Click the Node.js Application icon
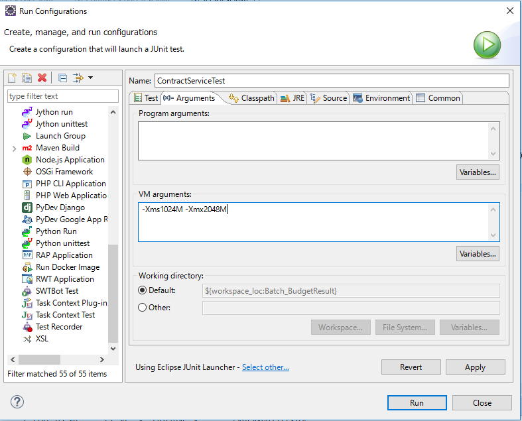The width and height of the screenshot is (522, 421). click(x=27, y=160)
